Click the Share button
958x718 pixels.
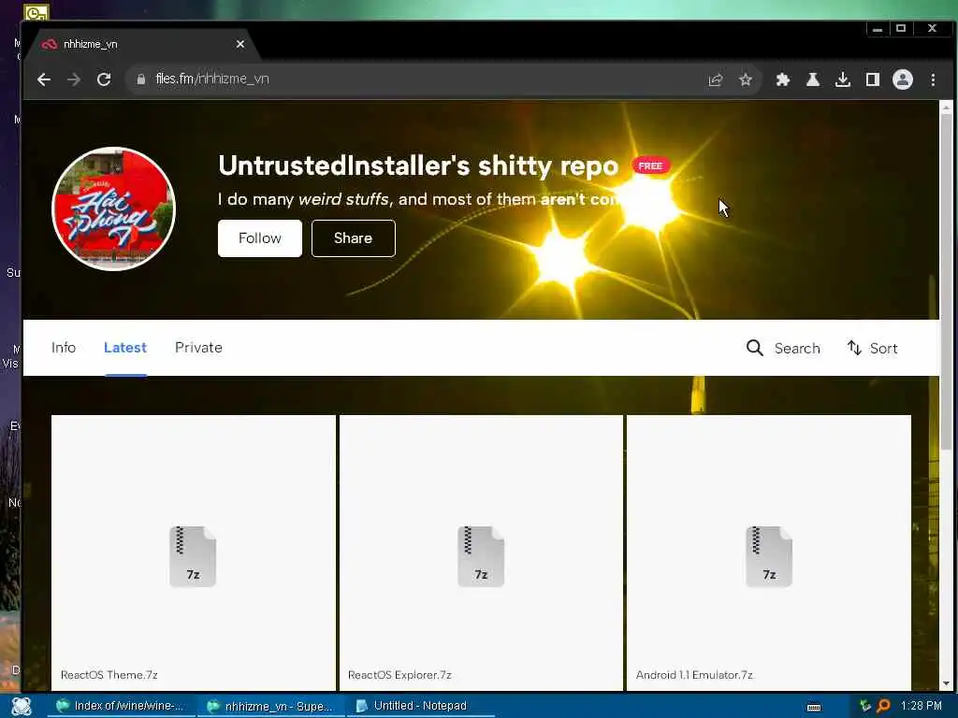pos(353,238)
